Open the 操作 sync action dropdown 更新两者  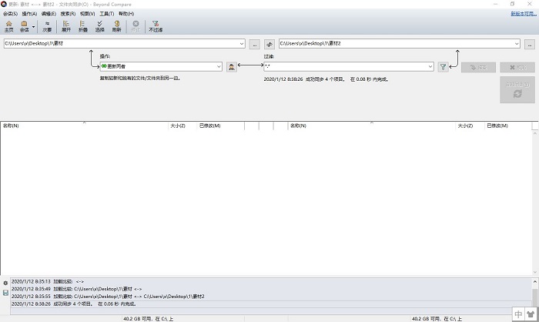161,66
